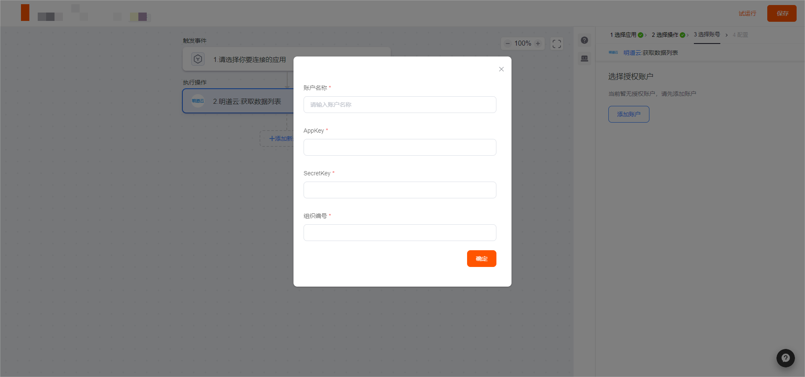Switch to step 2 选择操作 tab
Viewport: 805px width, 377px height.
667,35
